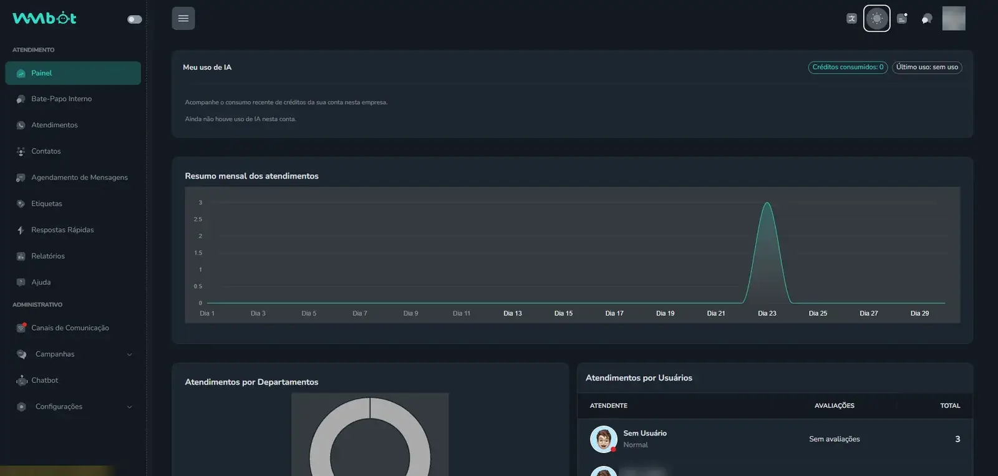Open the chat bubbles icon in header

[927, 19]
